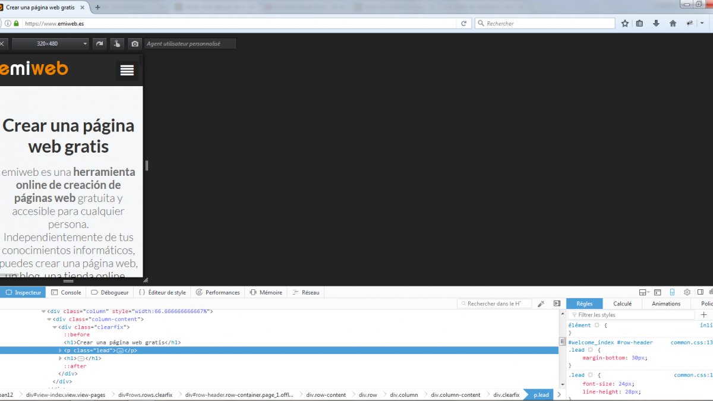
Task: Expand the collapsed h1 node
Action: pyautogui.click(x=60, y=358)
